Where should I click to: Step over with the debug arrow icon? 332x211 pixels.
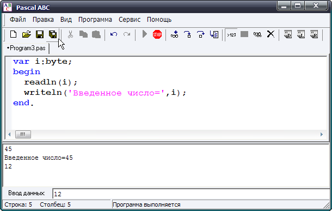tap(200, 34)
